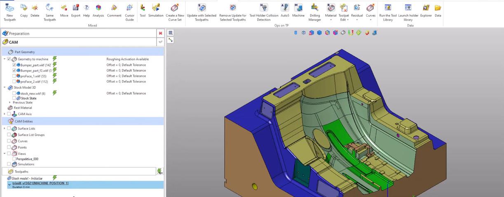Check the proFace_1.wkf (55) checkbox

click(x=14, y=76)
